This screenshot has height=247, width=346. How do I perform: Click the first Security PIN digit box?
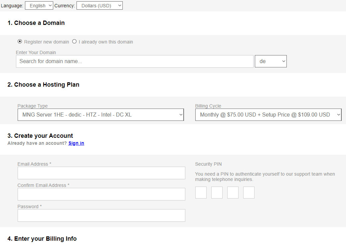tap(201, 193)
